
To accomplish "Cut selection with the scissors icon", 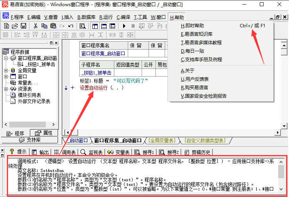I will point(35,26).
